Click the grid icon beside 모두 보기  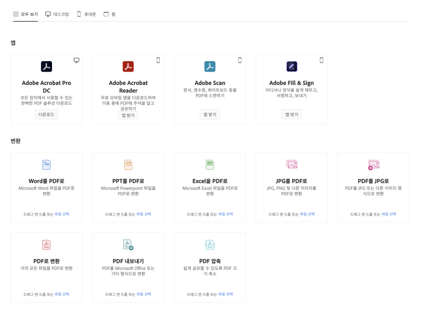(x=16, y=14)
